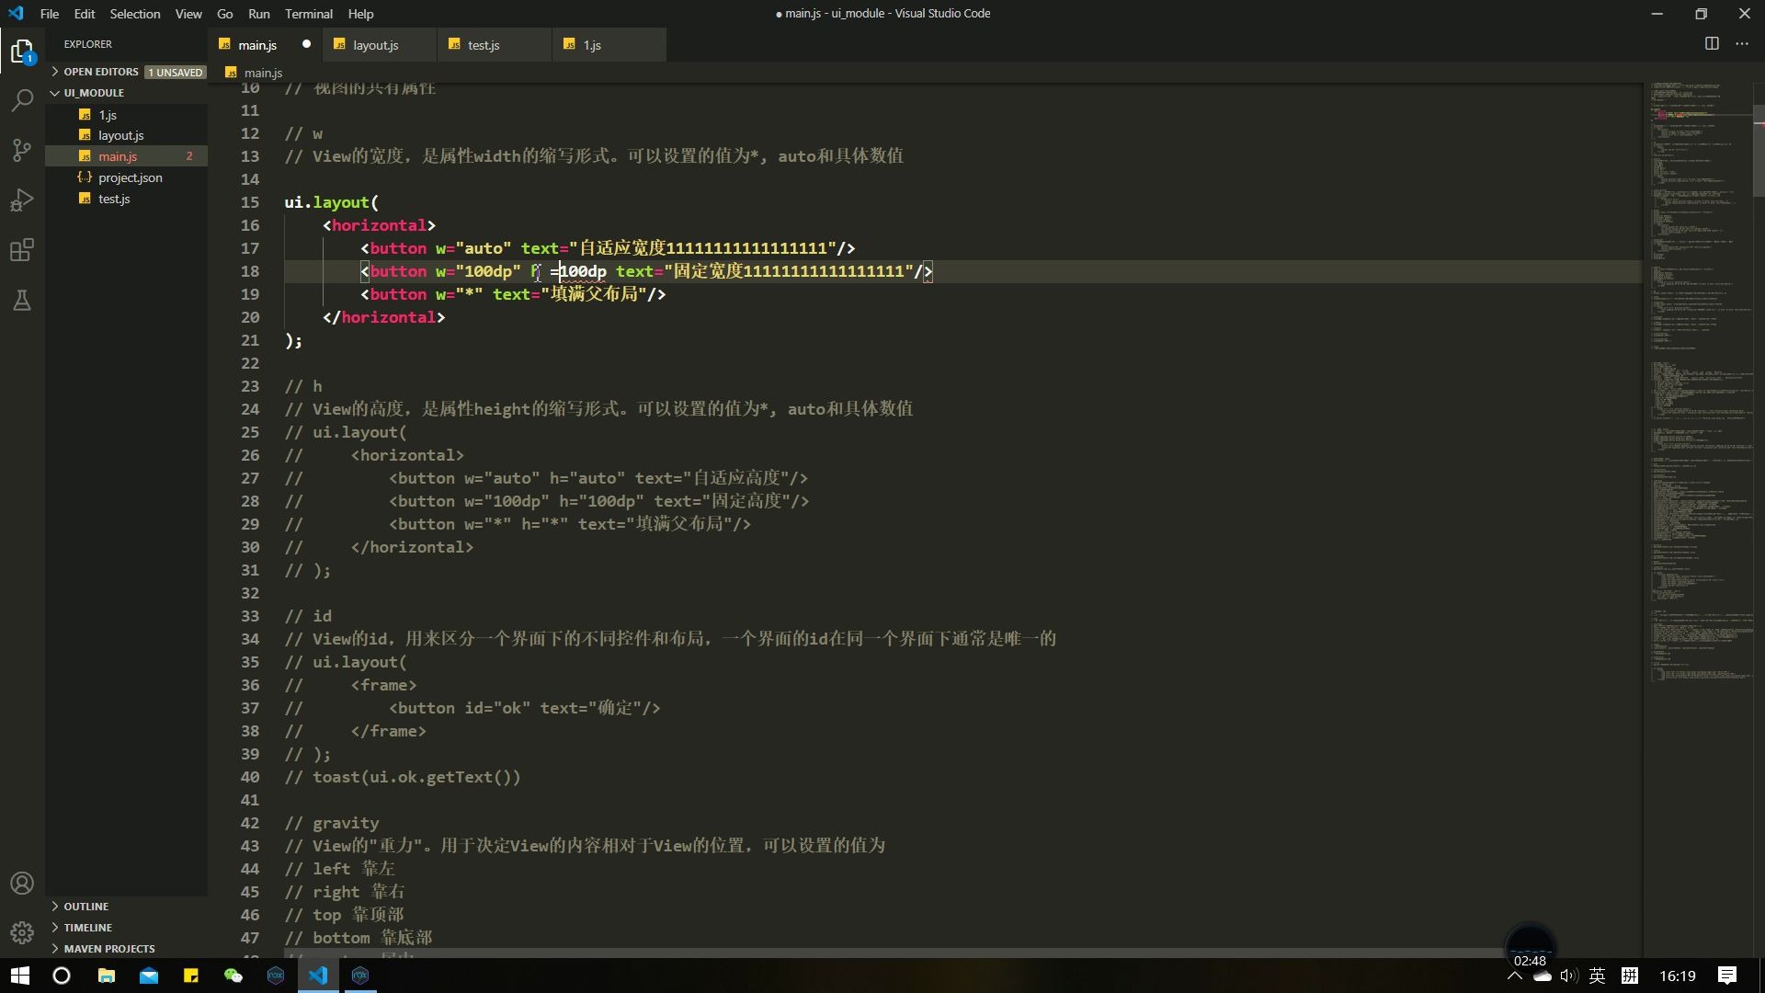Switch to the layout.js tab
Image resolution: width=1765 pixels, height=993 pixels.
(375, 45)
